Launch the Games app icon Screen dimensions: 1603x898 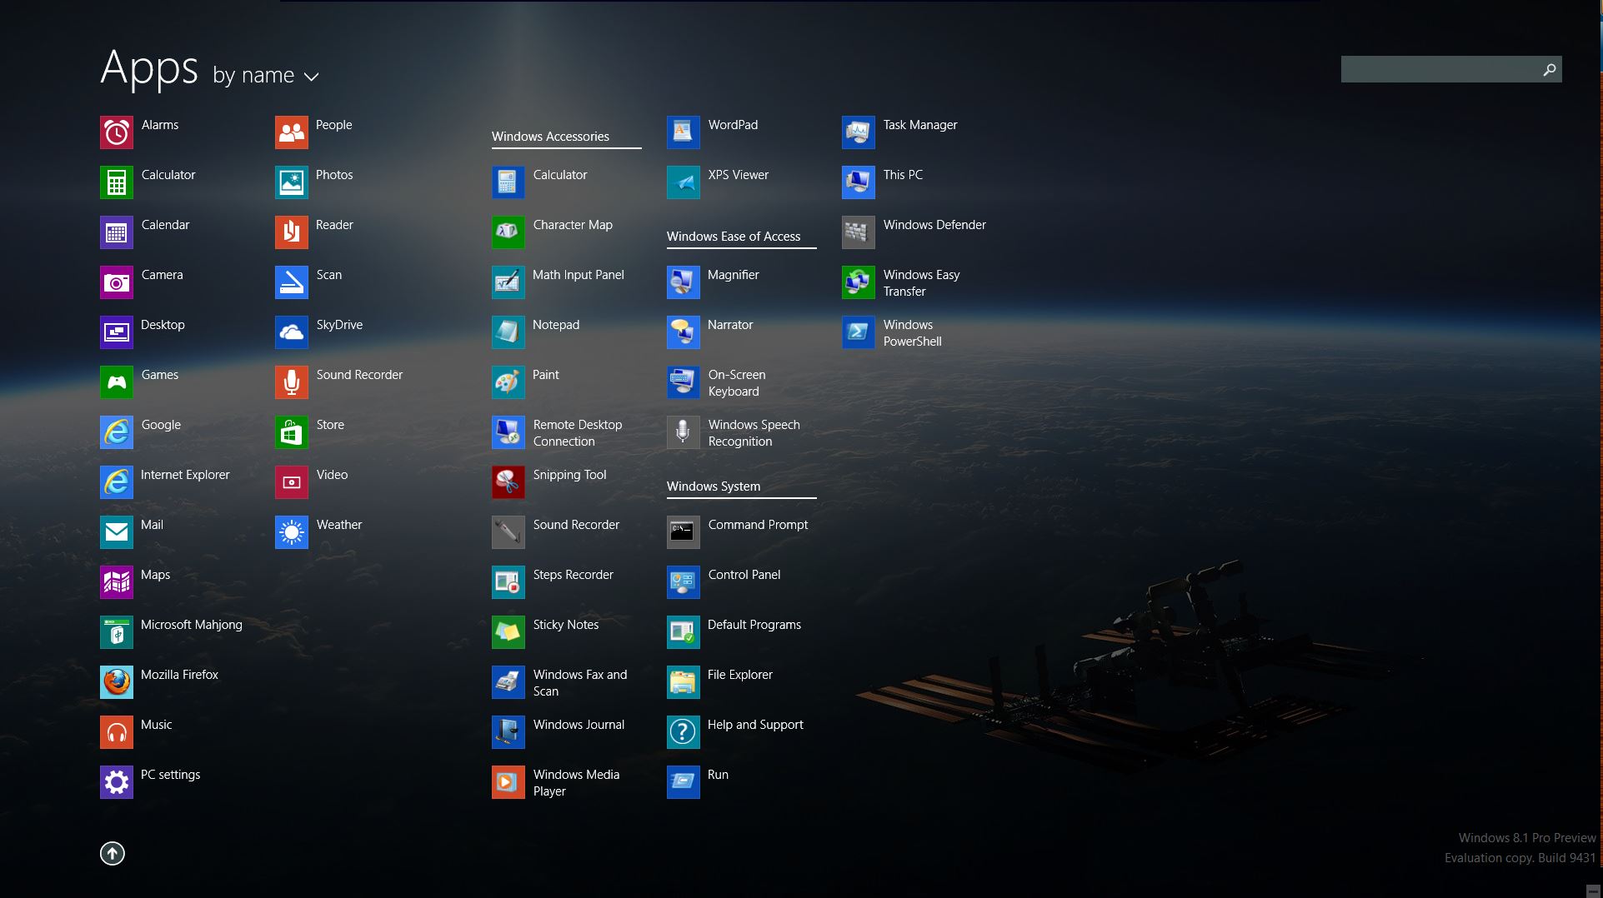click(x=117, y=382)
